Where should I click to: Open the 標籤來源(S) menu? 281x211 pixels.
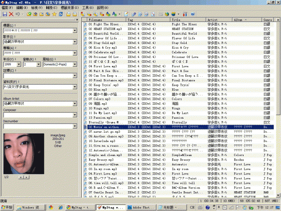70,8
